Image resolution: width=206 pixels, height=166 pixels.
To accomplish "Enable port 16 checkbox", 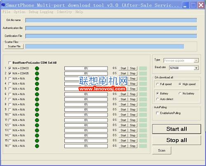I will [10, 146].
